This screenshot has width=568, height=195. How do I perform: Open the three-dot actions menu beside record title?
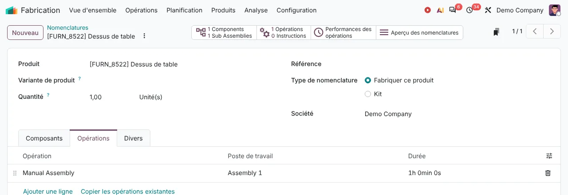(144, 36)
